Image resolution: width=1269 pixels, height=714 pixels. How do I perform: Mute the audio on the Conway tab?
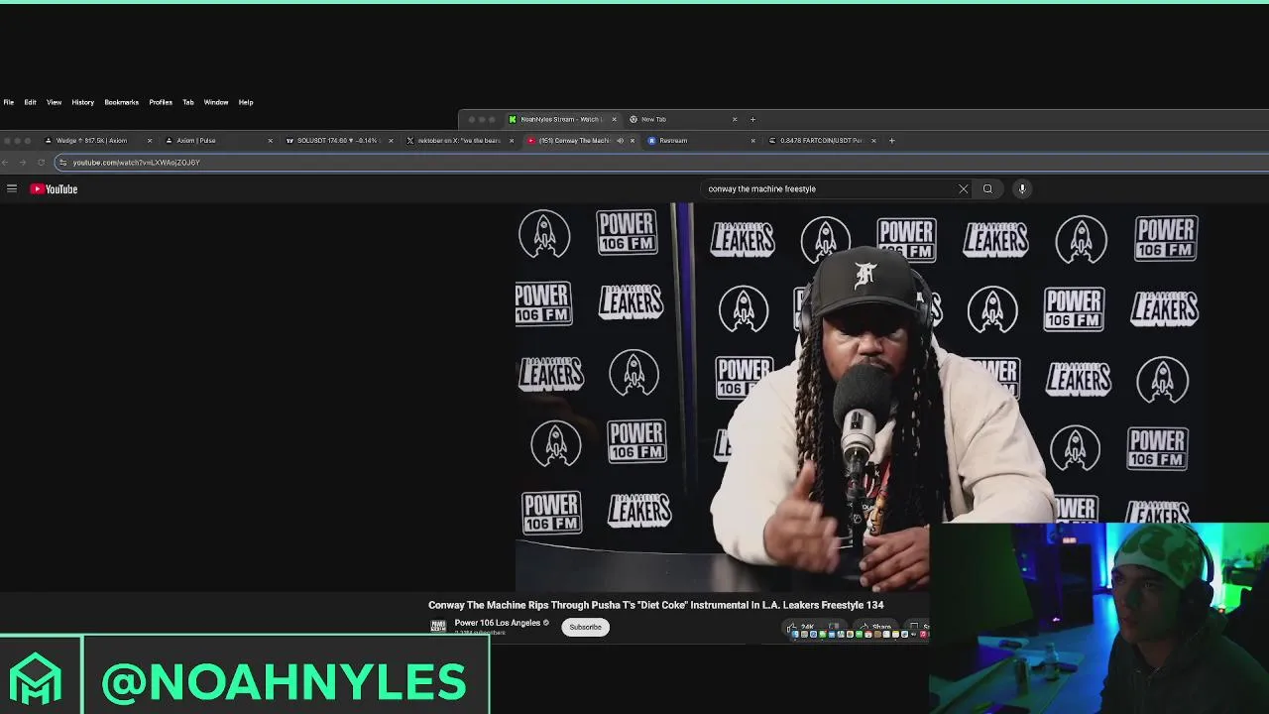(621, 140)
